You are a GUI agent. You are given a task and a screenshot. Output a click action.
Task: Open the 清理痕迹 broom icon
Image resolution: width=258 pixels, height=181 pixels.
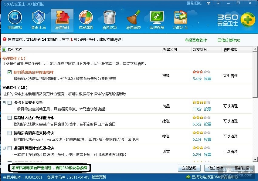(133, 20)
